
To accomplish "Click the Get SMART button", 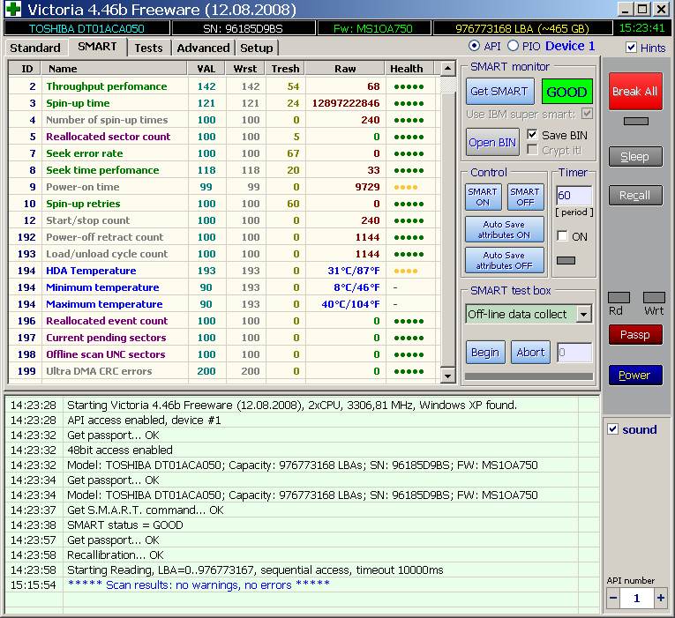I will (499, 91).
